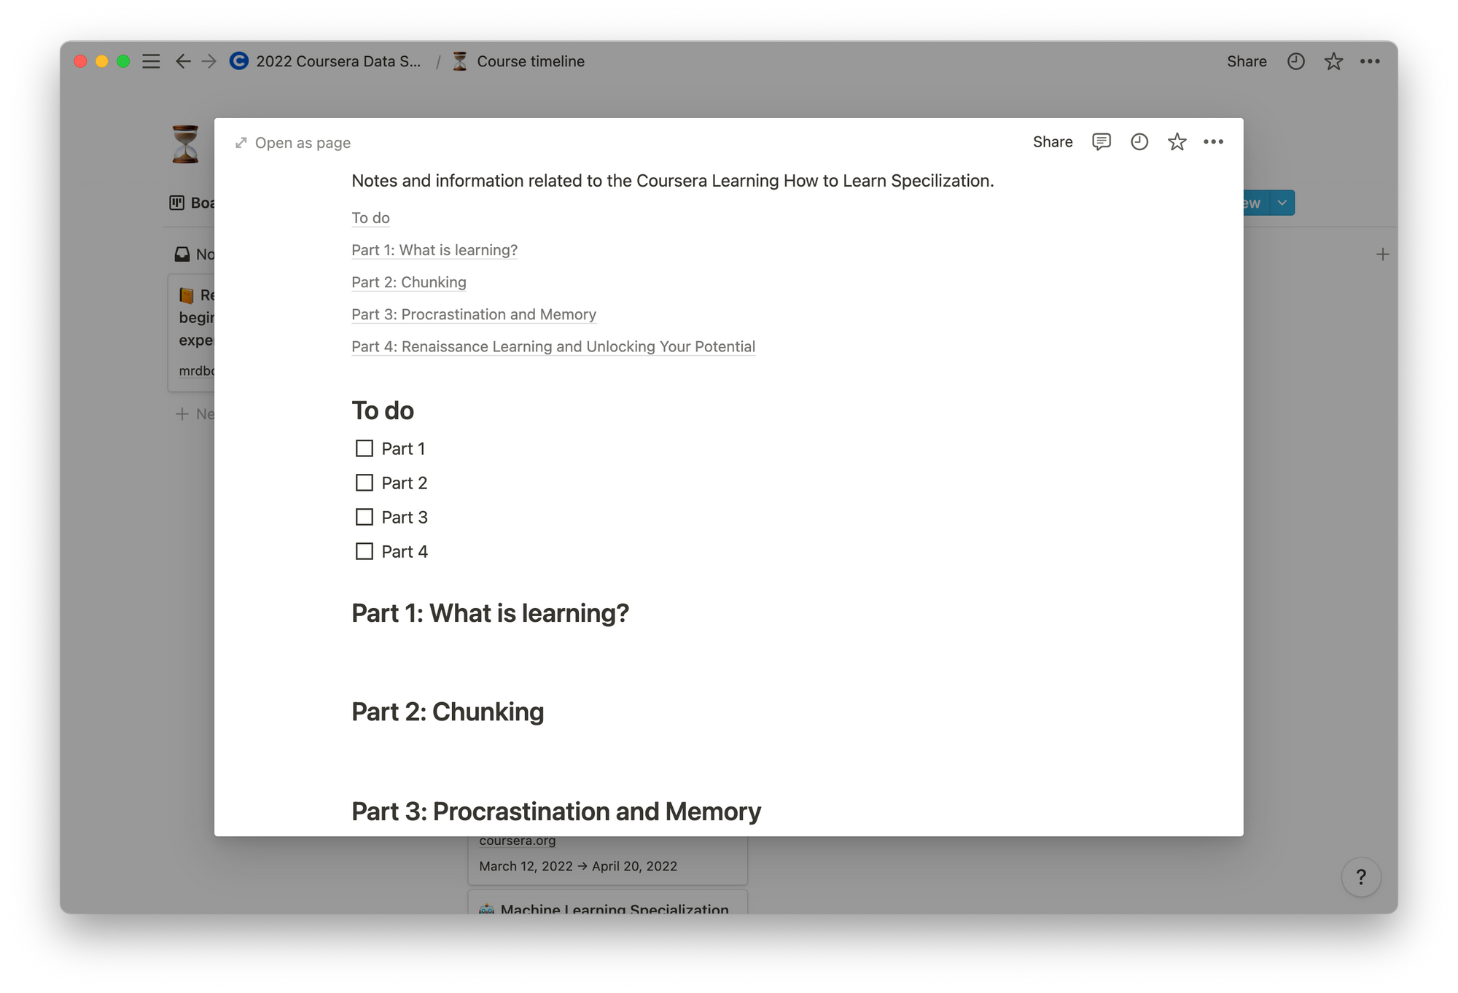Tick the Part 3 checkbox
Screen dimensions: 1458x993
coord(364,517)
